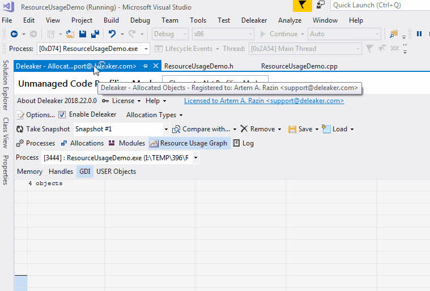Open the Window menu
430x291 pixels.
325,20
